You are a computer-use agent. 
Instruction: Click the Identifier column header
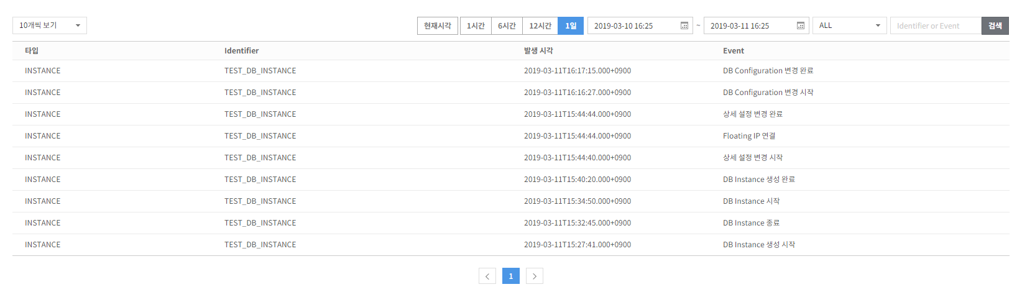(242, 51)
